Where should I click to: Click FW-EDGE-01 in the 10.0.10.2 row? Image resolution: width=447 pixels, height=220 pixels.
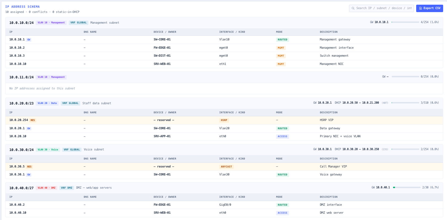click(162, 48)
